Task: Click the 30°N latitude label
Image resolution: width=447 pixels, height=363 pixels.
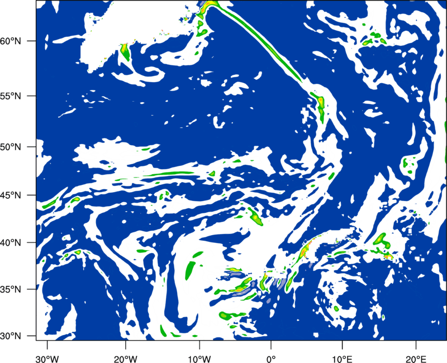Action: point(11,336)
